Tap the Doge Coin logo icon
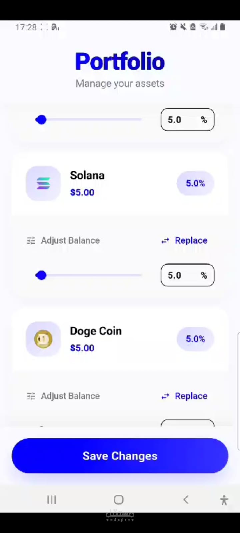 pos(43,339)
